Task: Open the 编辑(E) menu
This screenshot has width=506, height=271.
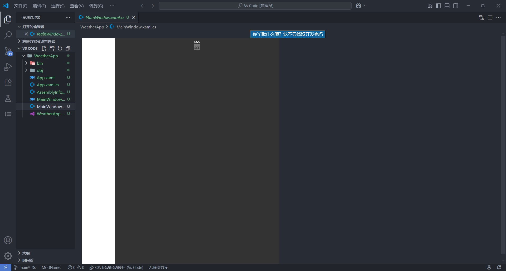Action: [39, 6]
